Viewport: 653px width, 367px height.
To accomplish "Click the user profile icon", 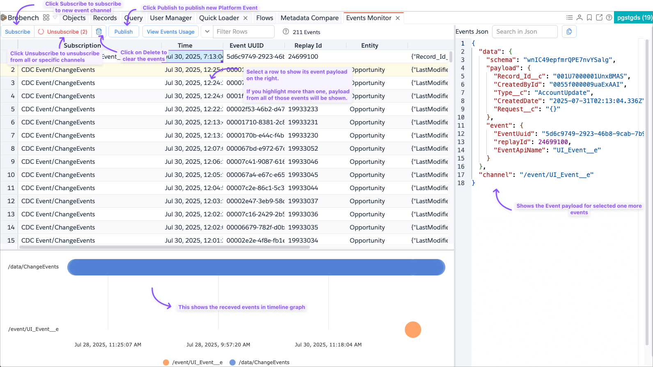I will click(579, 18).
